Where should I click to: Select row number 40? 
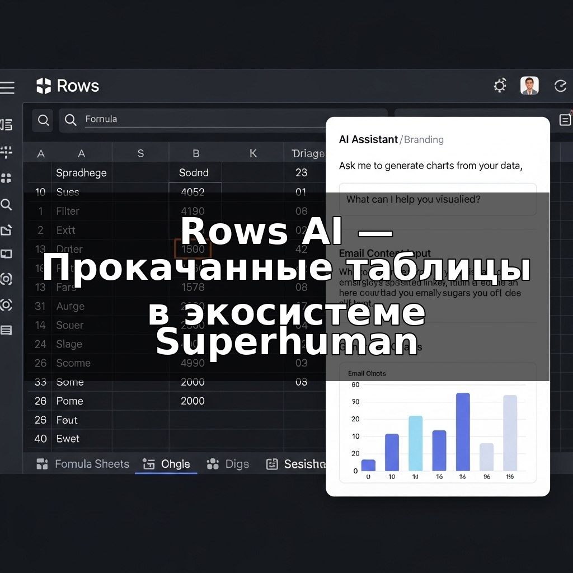click(x=40, y=439)
